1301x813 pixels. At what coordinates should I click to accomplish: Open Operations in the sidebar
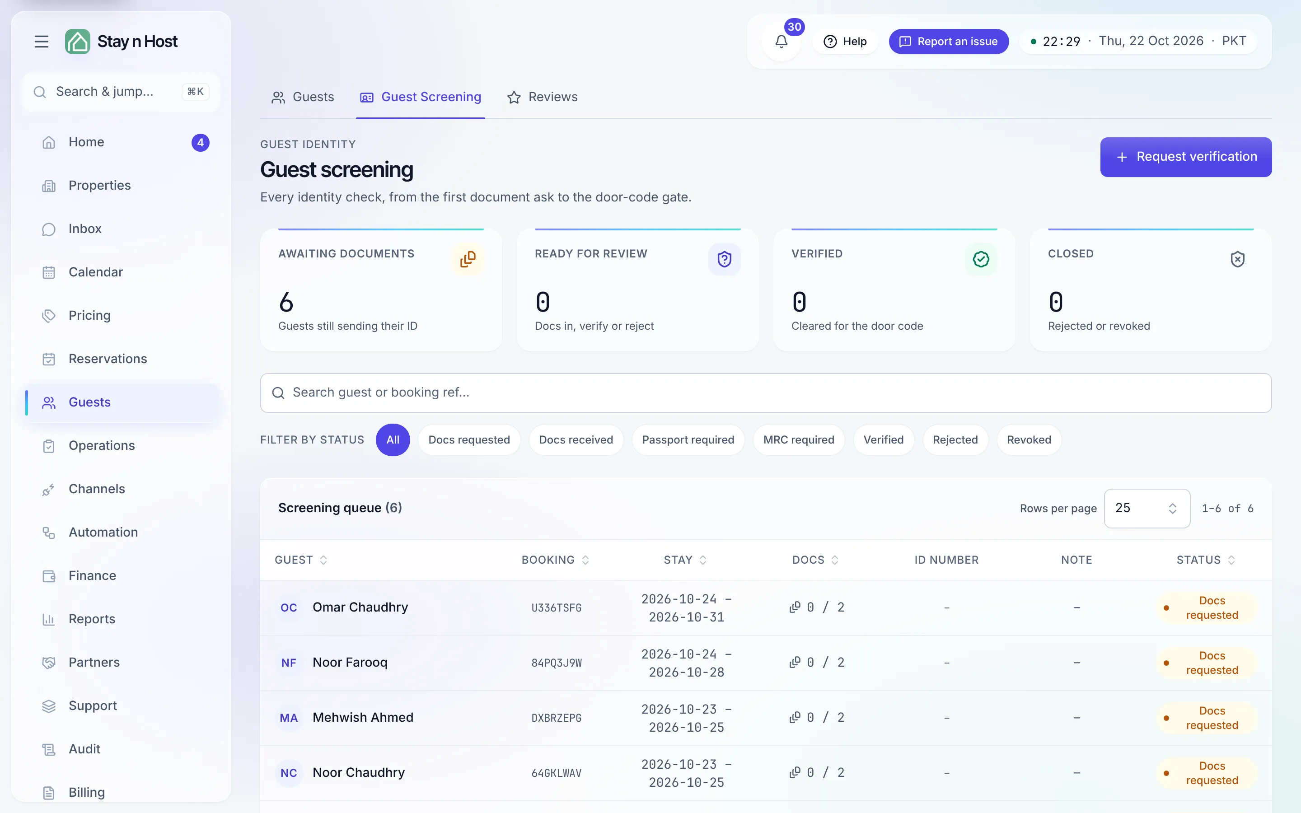(x=122, y=446)
